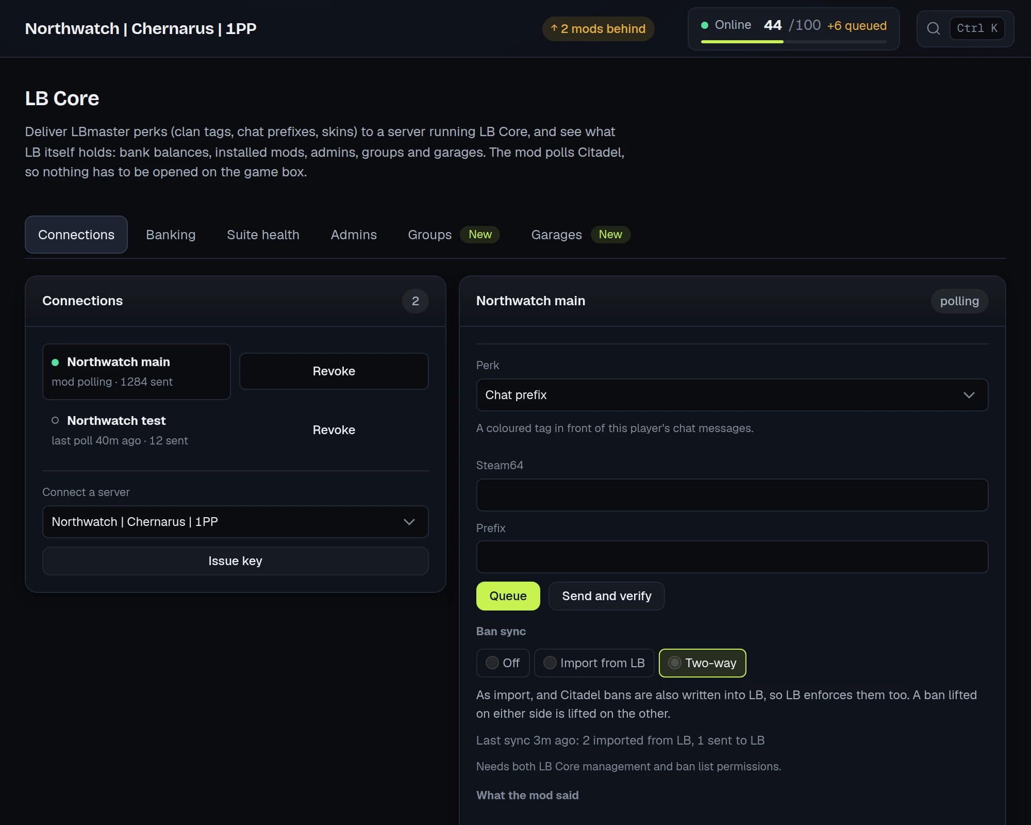
Task: Click Send and verify
Action: [x=607, y=596]
